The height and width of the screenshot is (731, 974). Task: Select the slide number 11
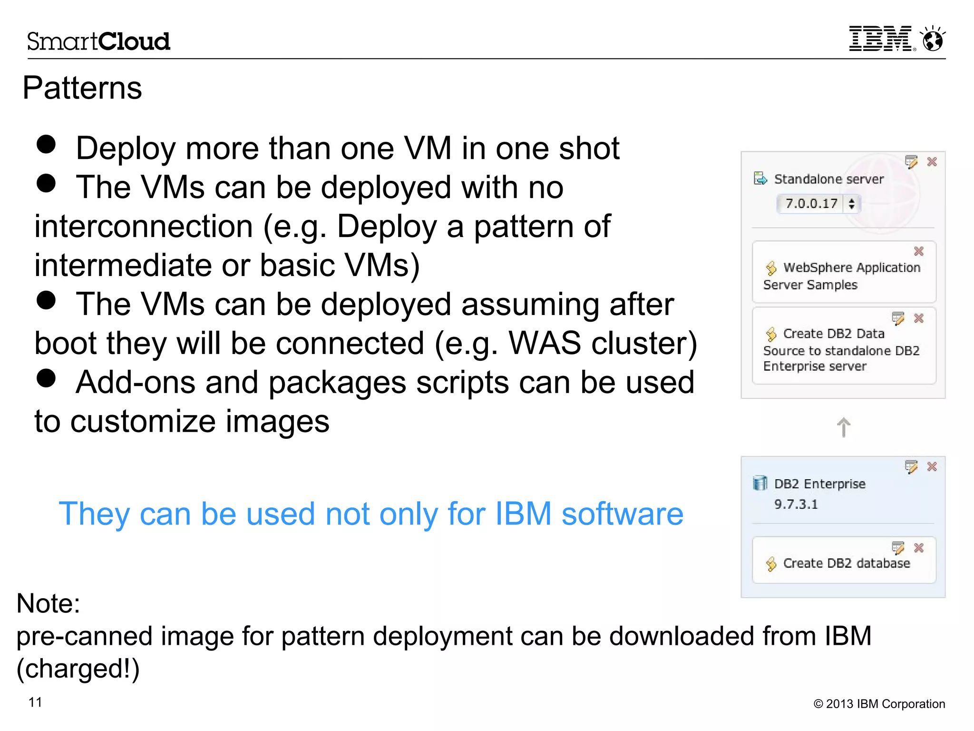point(36,702)
